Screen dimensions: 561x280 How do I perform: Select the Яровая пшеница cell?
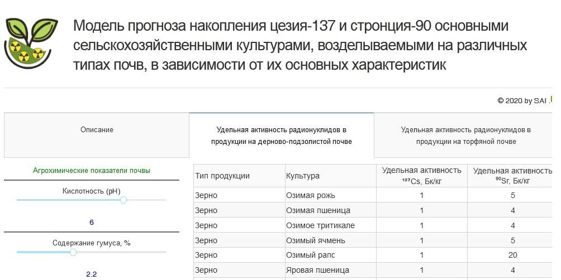pos(317,270)
